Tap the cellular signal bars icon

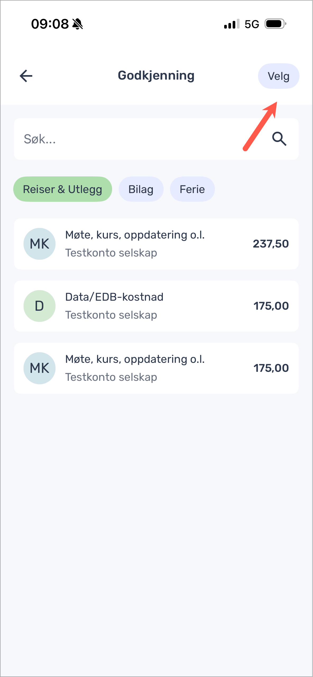pos(232,24)
